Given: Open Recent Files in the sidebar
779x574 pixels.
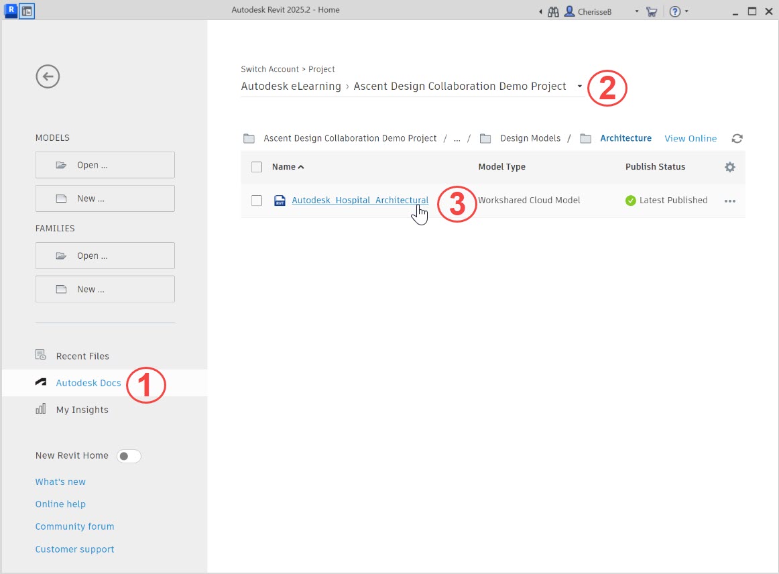Looking at the screenshot, I should [x=82, y=356].
